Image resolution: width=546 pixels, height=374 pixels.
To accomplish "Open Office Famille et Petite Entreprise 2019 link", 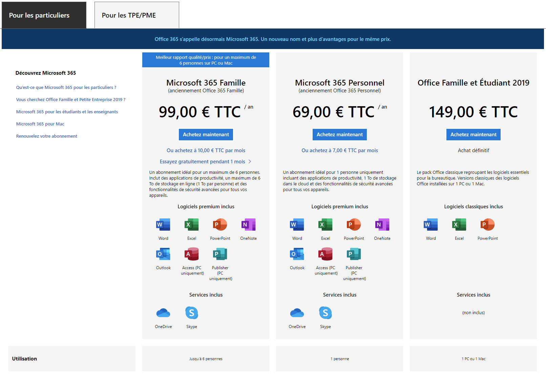I will [71, 99].
